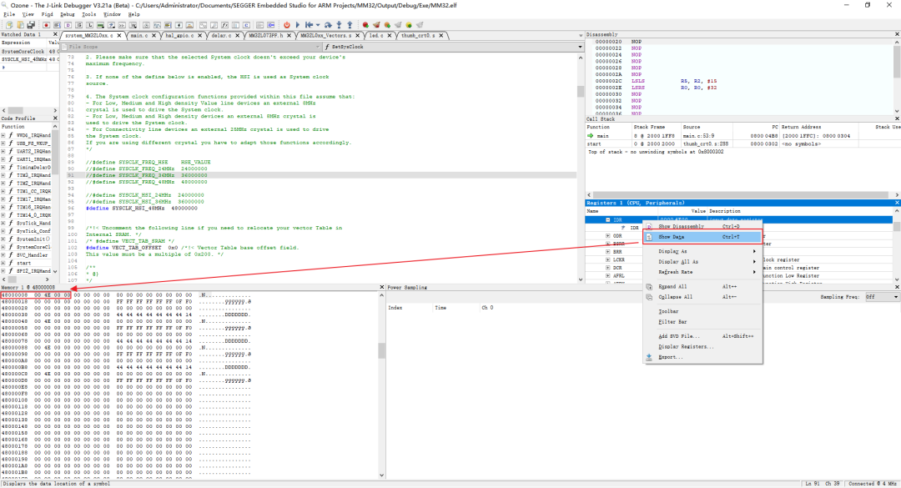Click the purple D Disassembly window icon
901x488 pixels.
coord(68,25)
